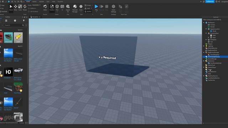Image resolution: width=228 pixels, height=128 pixels.
Task: Select the Tree House asset thumbnail
Action: pyautogui.click(x=18, y=87)
